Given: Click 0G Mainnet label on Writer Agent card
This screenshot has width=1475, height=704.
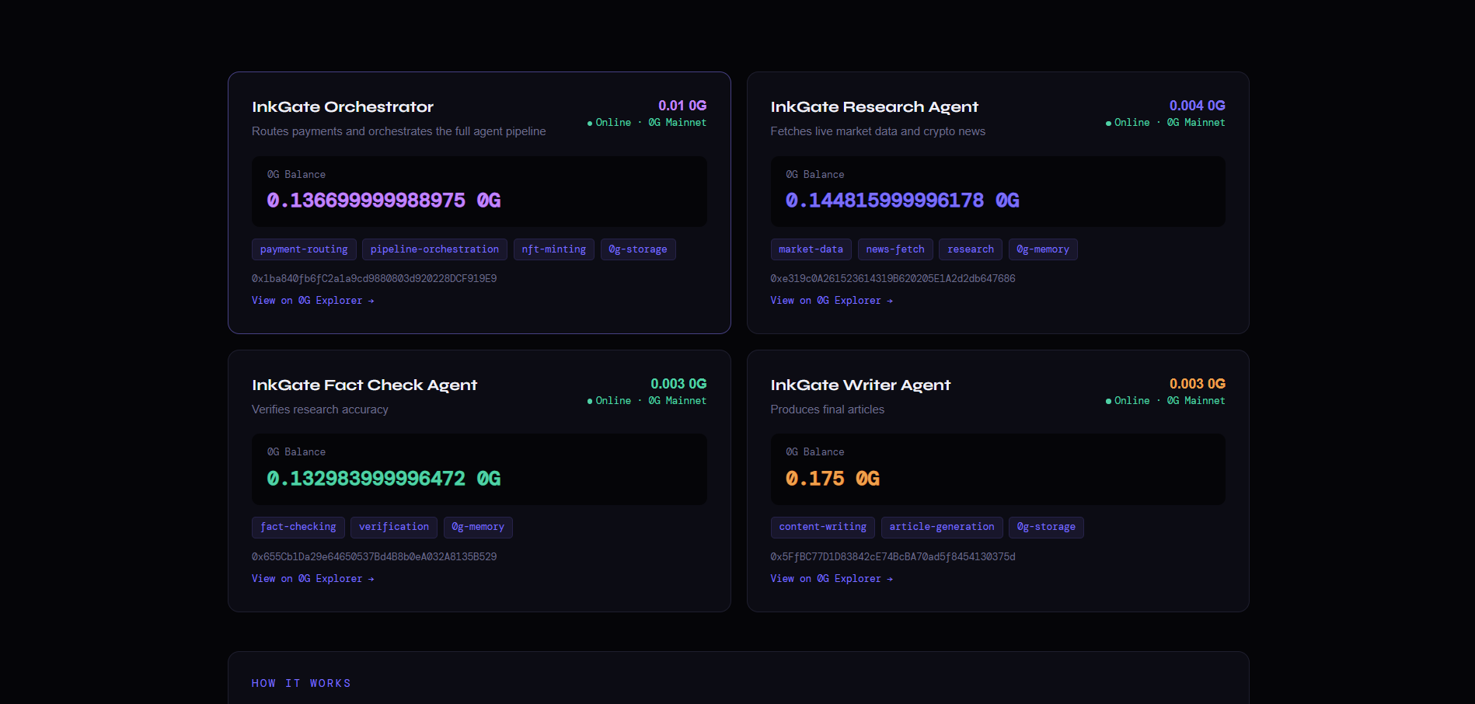Looking at the screenshot, I should (x=1196, y=401).
